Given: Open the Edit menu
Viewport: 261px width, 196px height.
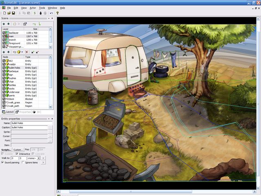Looking at the screenshot, I should 16,8.
